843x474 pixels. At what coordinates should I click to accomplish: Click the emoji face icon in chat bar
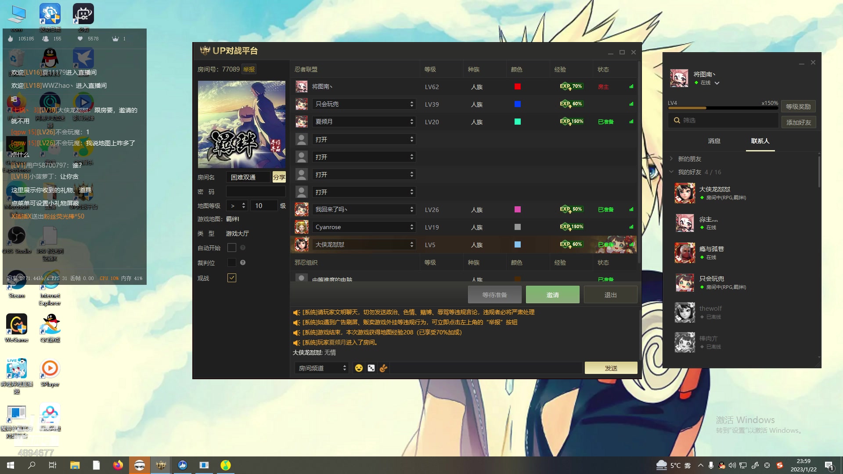(359, 368)
